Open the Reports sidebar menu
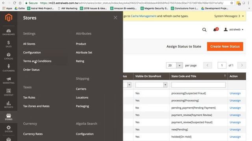Viewport: 252px width, 141px height. pyautogui.click(x=9, y=105)
